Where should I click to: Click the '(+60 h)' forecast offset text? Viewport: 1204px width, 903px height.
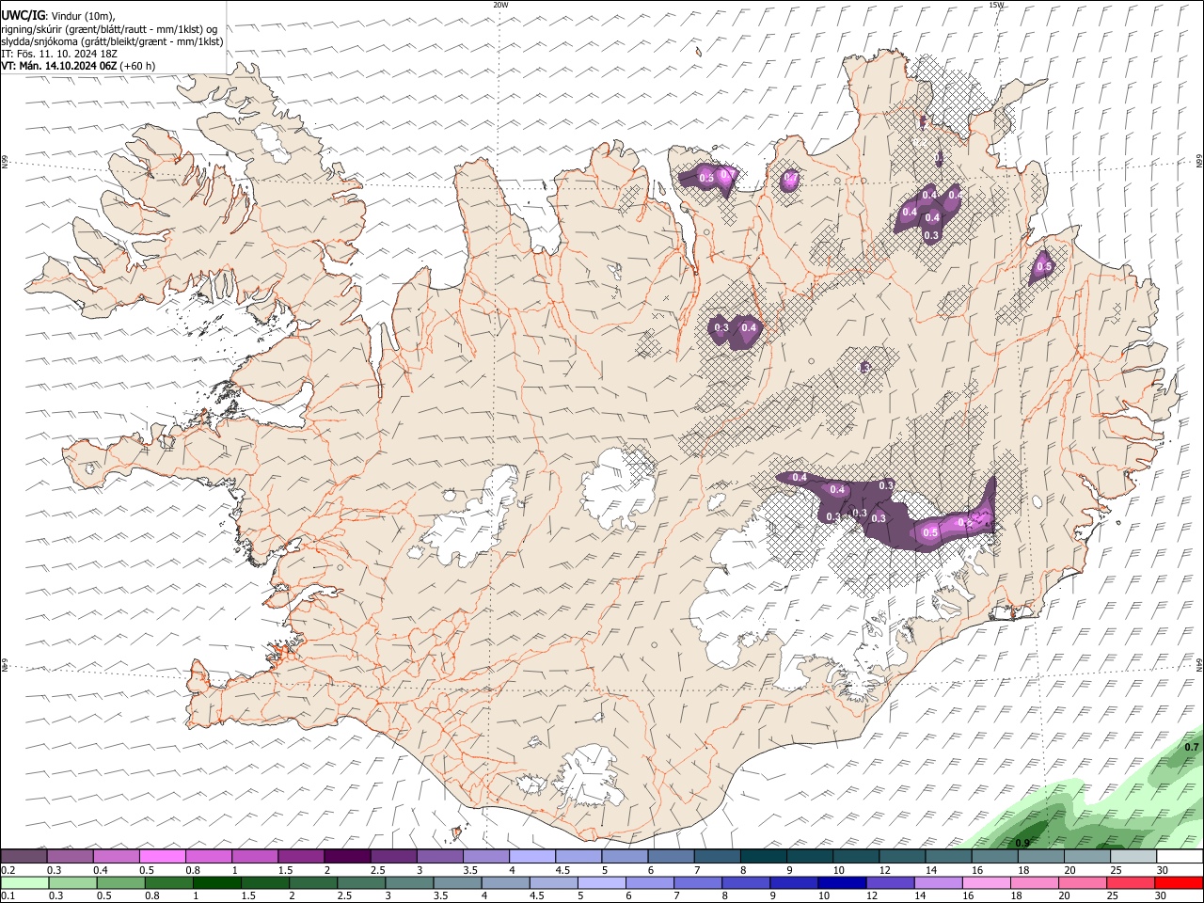(138, 66)
